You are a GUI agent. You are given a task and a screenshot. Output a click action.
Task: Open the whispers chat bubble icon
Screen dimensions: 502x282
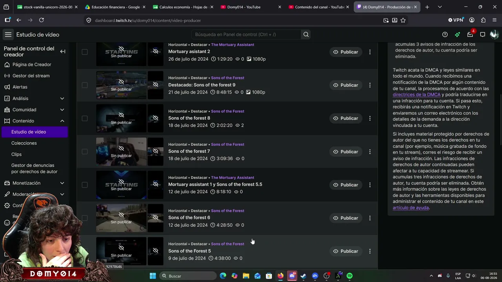(x=482, y=34)
